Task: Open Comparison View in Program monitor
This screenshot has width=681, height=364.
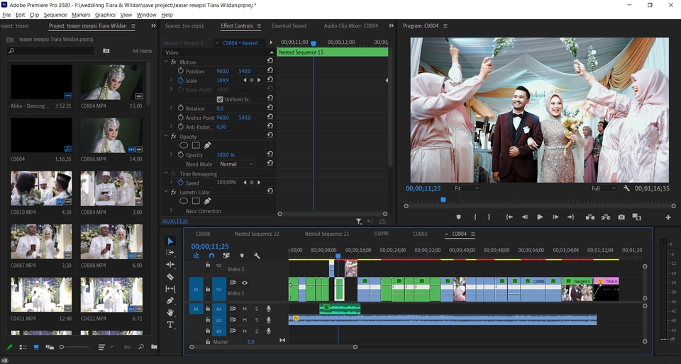Action: (637, 217)
